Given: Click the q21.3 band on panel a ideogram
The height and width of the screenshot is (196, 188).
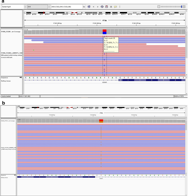Looking at the screenshot, I should click(124, 13).
